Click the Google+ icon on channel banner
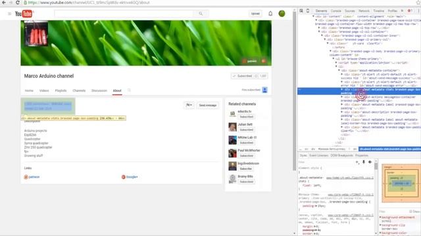 point(264,61)
